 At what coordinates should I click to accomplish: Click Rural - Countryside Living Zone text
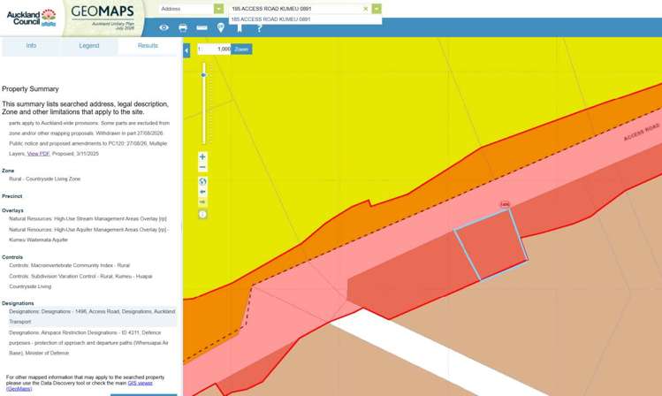click(45, 179)
